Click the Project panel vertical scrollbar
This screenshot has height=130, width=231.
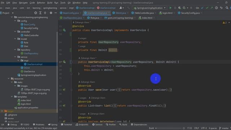57,72
